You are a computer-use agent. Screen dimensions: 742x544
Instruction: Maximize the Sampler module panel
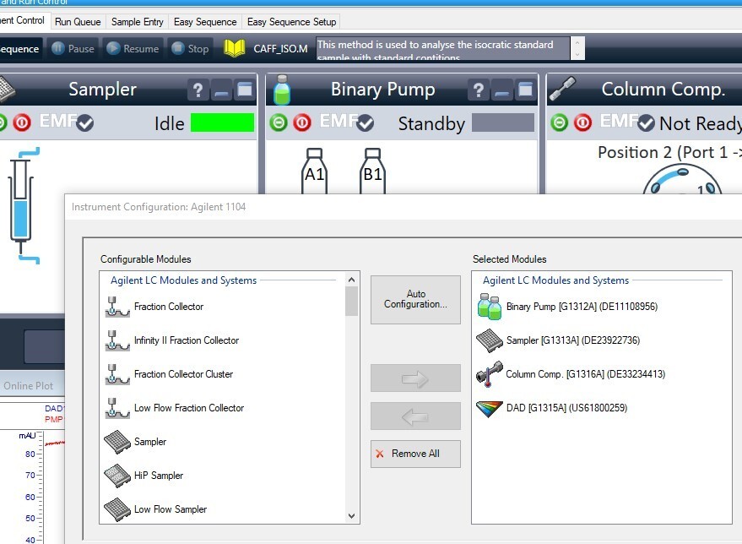click(245, 90)
